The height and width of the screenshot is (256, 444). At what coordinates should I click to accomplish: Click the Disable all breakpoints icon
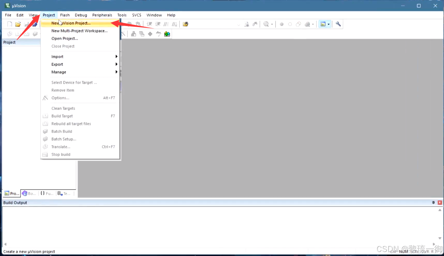click(x=298, y=24)
